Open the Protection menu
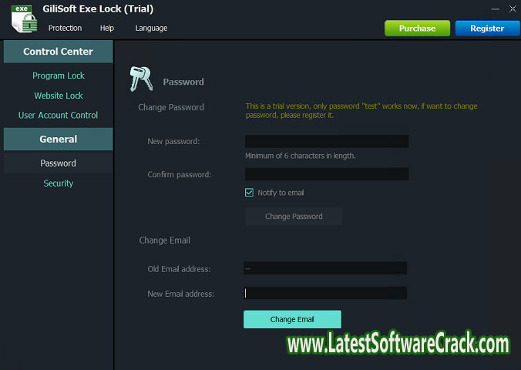This screenshot has width=521, height=370. (x=65, y=29)
